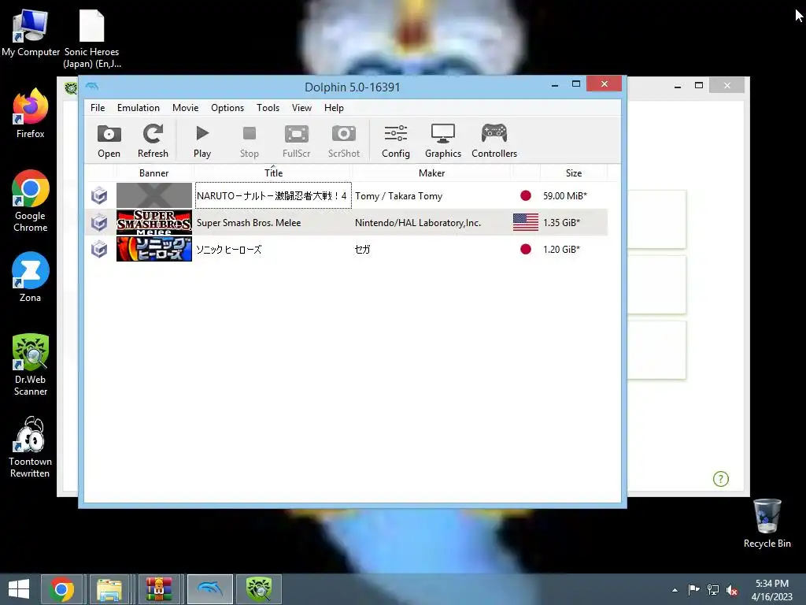Viewport: 806px width, 605px height.
Task: Click the Dr.Web taskbar icon
Action: pos(258,589)
